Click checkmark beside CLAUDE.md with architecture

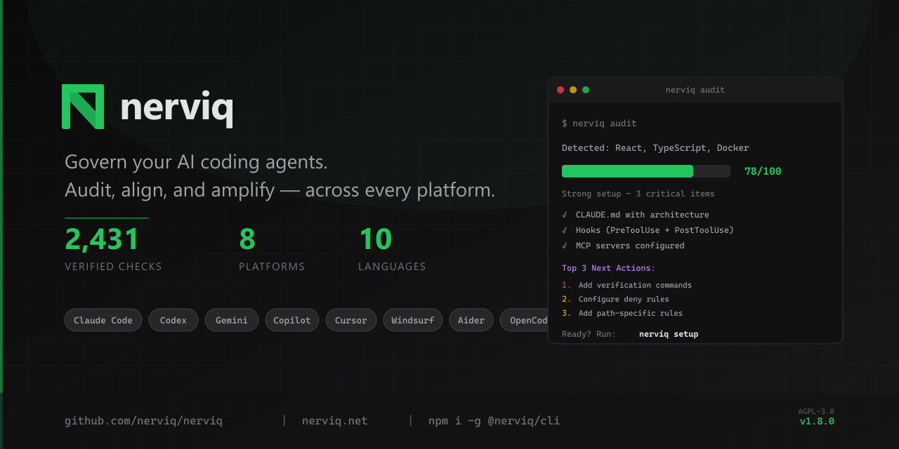pyautogui.click(x=565, y=215)
